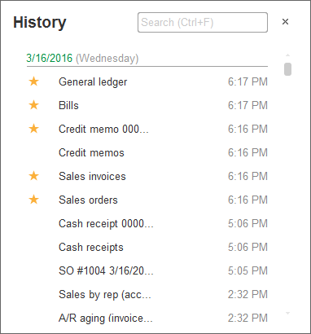Open the General ledger history entry
311x334 pixels.
coord(93,82)
